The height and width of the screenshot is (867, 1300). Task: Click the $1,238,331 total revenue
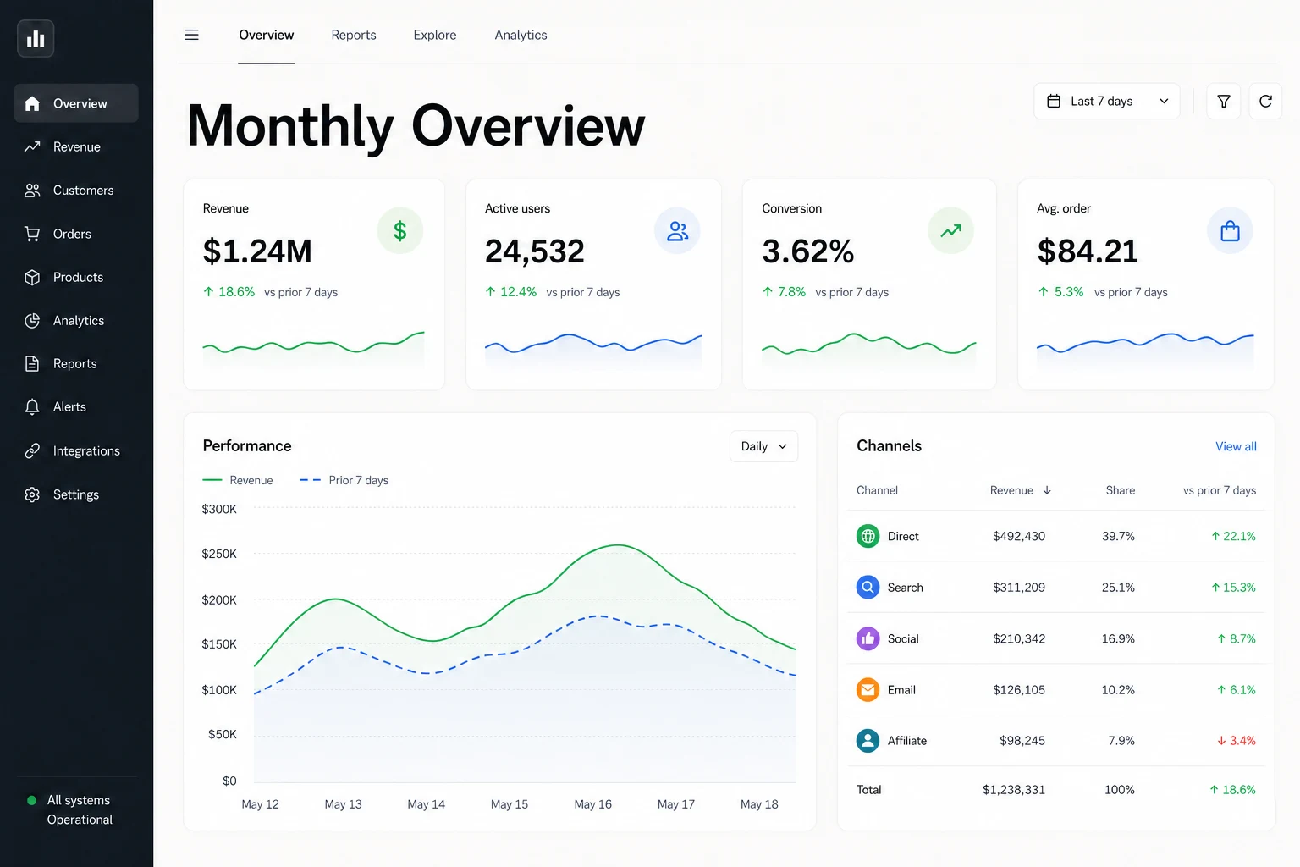pyautogui.click(x=1014, y=789)
